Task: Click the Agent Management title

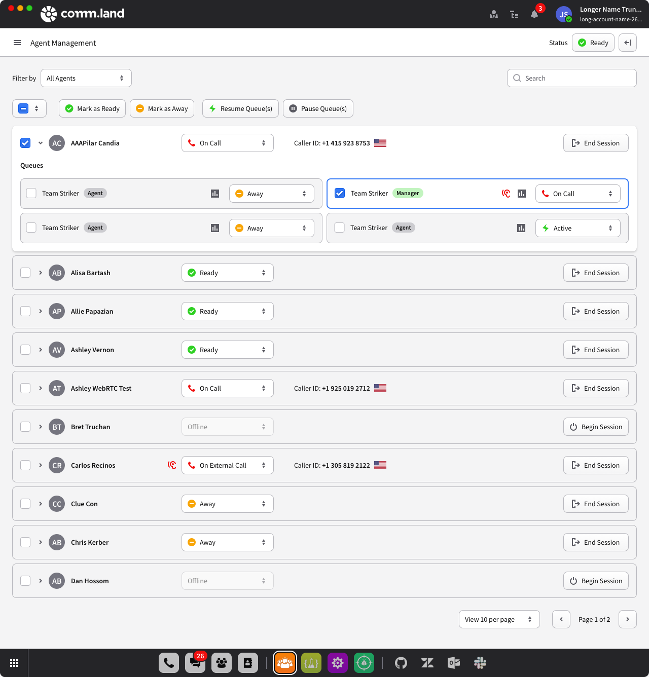Action: (63, 43)
